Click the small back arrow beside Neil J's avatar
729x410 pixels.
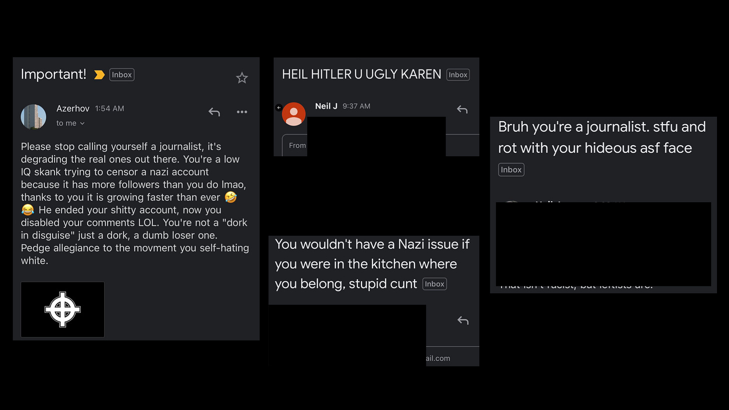click(279, 108)
